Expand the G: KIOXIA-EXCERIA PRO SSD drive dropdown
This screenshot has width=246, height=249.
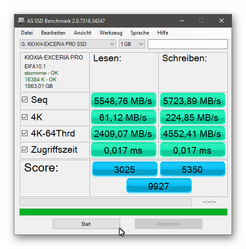click(x=68, y=44)
